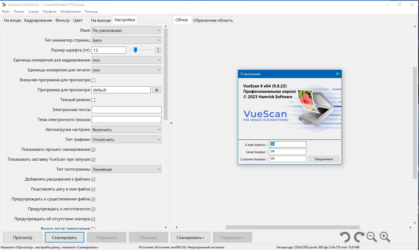Click the VueScan app icon in the title bar
This screenshot has width=419, height=250.
point(4,5)
